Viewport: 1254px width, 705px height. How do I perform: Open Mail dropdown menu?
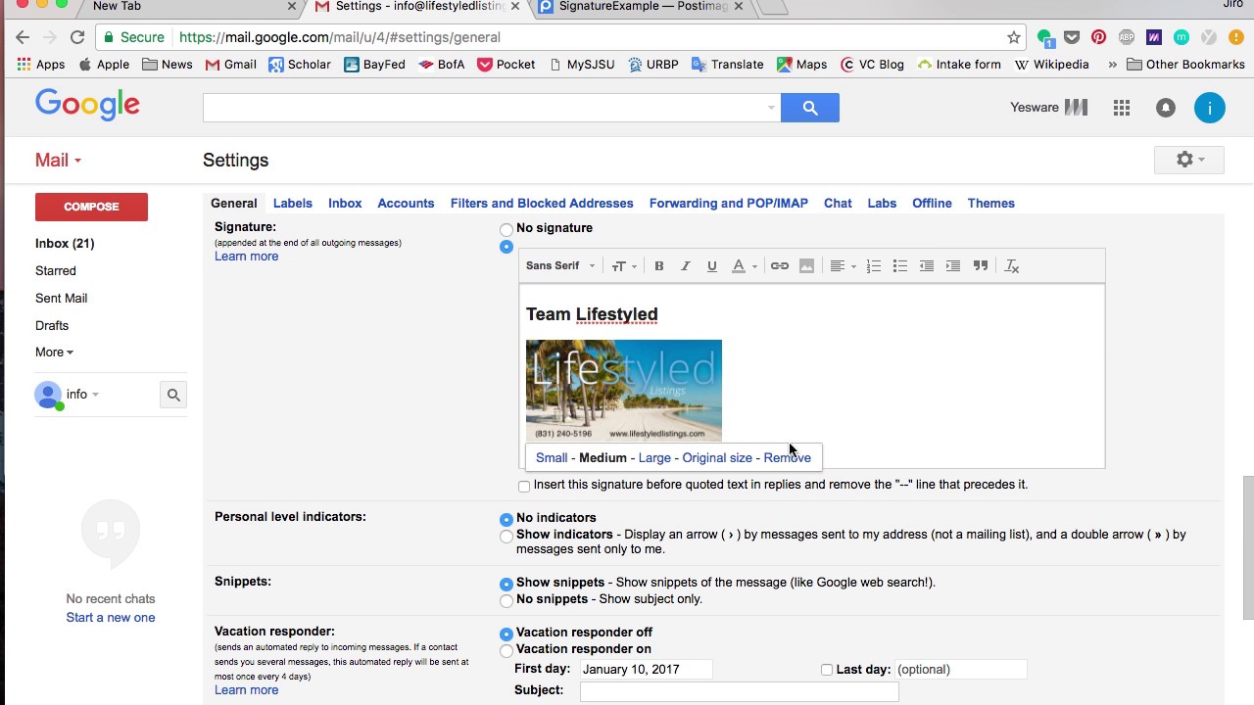[58, 161]
